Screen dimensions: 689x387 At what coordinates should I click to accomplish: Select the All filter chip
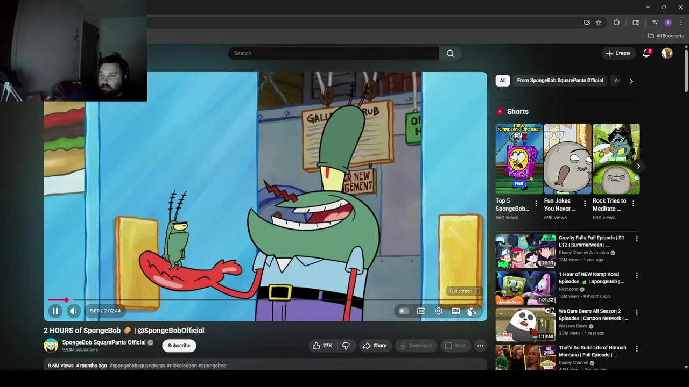pyautogui.click(x=502, y=81)
